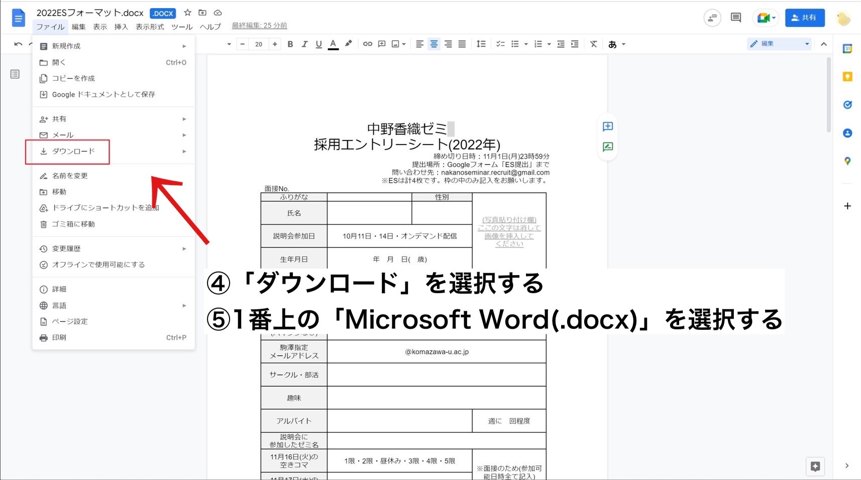Click the 最終編集: 25 分前 link
Viewport: 861px width, 480px height.
259,26
